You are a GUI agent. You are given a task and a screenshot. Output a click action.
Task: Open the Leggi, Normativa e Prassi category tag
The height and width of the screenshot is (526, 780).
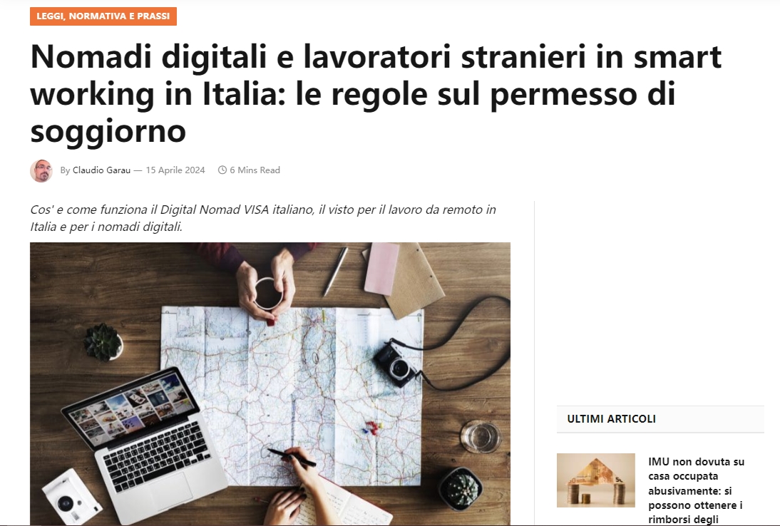tap(103, 16)
